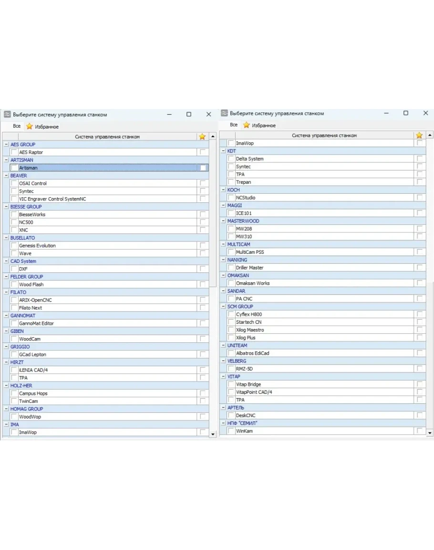The width and height of the screenshot is (434, 550).
Task: Click the app icon in left window title bar
Action: pyautogui.click(x=7, y=115)
